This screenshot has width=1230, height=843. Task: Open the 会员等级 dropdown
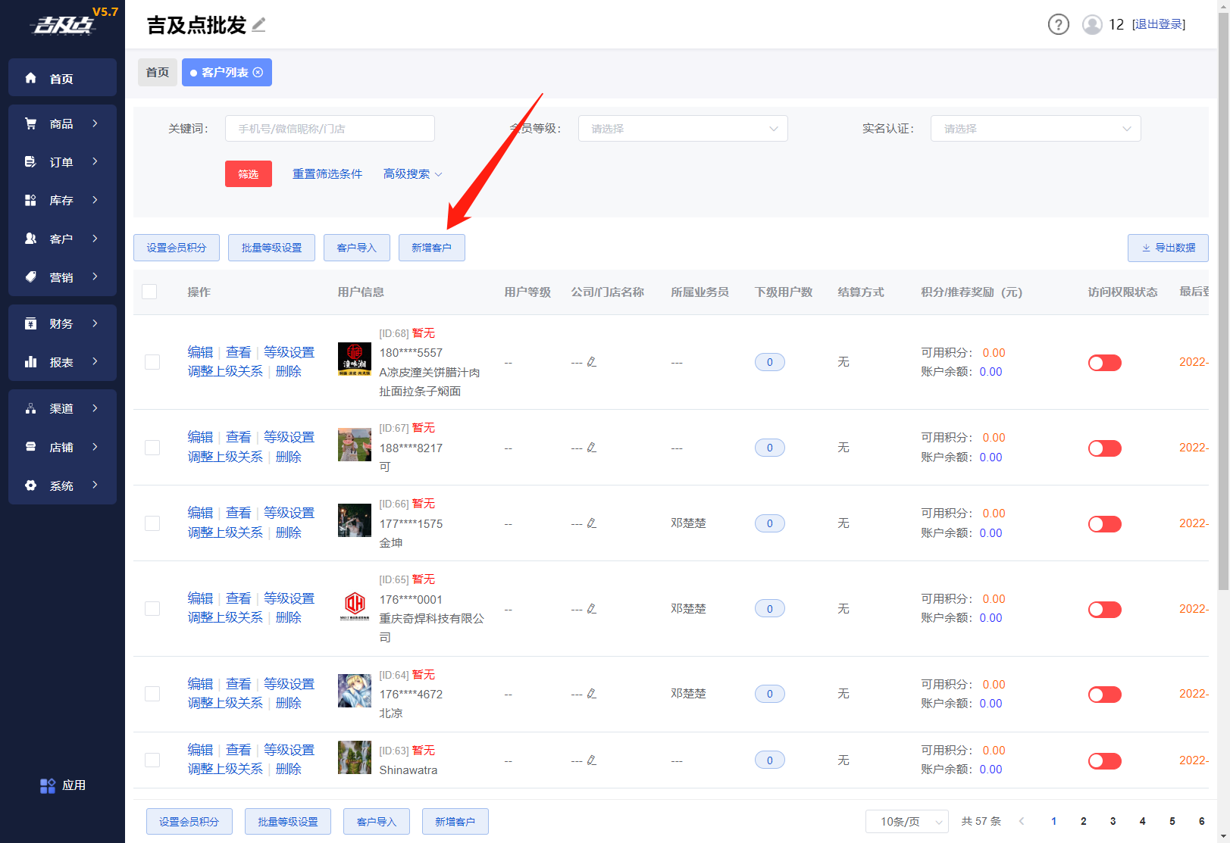pos(682,129)
